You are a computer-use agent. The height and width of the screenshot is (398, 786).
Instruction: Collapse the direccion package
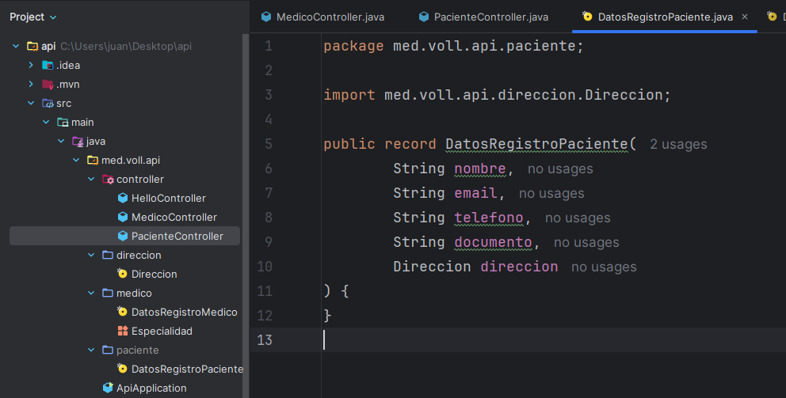coord(91,255)
